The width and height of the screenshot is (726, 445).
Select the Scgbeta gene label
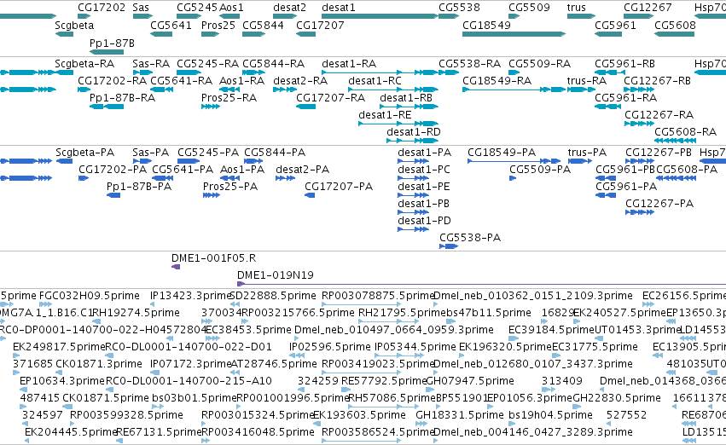(74, 25)
